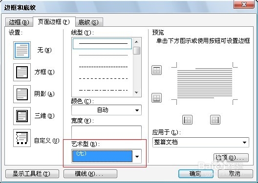Screen dimensions: 258x183
Task: Expand the 艺术型(R) dropdown arrow
Action: (x=137, y=156)
